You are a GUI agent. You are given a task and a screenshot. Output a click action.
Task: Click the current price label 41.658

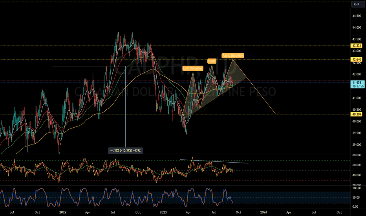pos(357,82)
